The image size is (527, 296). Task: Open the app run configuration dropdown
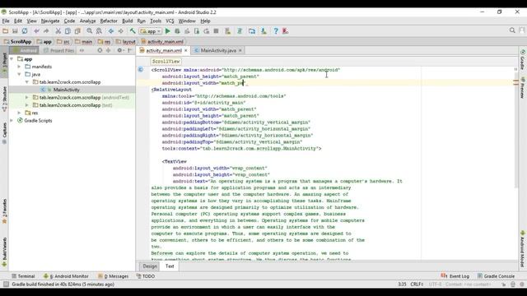click(151, 31)
